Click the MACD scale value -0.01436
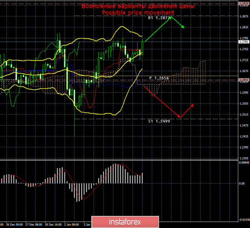Viewport: 250px width, 228px height. pos(244,220)
